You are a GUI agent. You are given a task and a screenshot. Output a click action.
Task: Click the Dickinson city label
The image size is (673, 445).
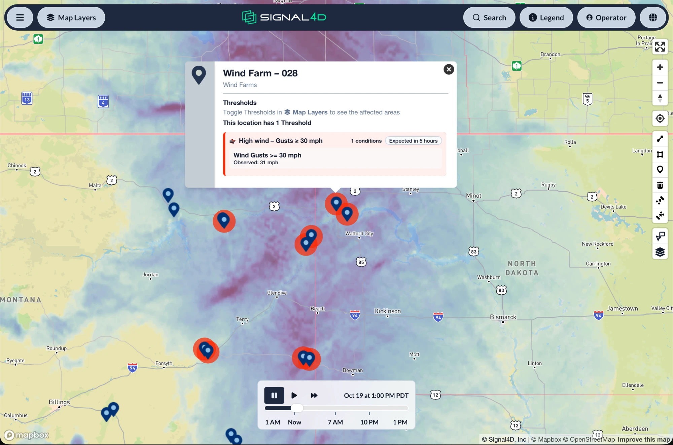pyautogui.click(x=387, y=311)
